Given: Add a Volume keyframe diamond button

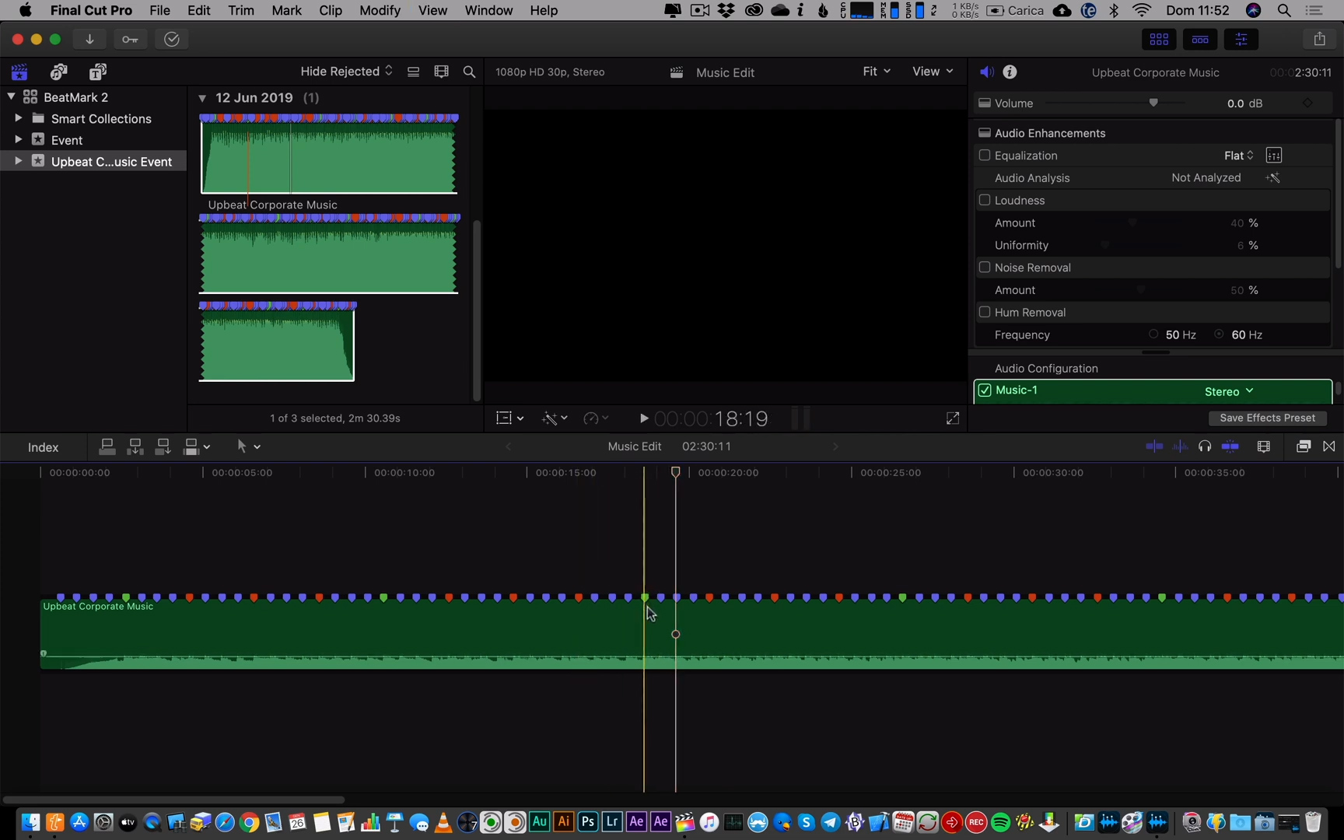Looking at the screenshot, I should (x=1307, y=103).
